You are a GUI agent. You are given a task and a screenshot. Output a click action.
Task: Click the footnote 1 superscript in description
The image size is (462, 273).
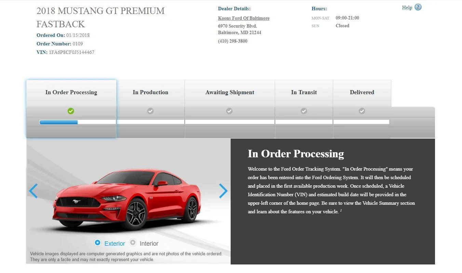coord(341,211)
